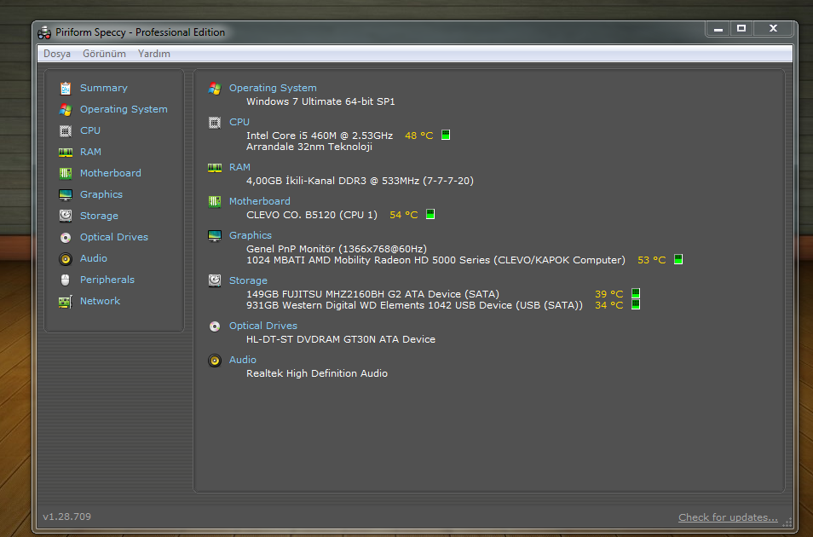Click the 34 °C drive temperature
813x537 pixels.
click(608, 305)
